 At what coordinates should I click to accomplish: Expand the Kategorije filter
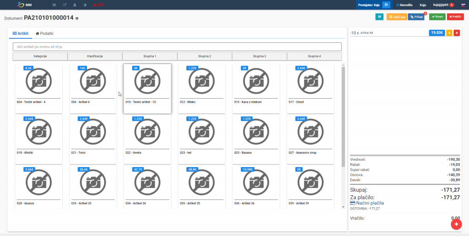pos(40,56)
